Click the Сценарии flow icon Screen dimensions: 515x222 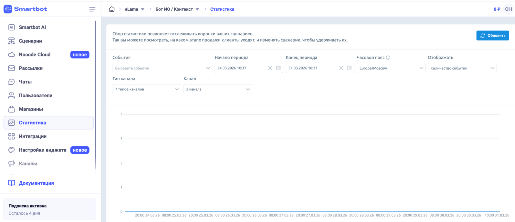click(x=12, y=41)
